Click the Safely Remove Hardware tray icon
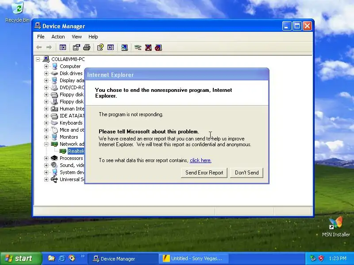The width and height of the screenshot is (354, 265). tap(313, 258)
